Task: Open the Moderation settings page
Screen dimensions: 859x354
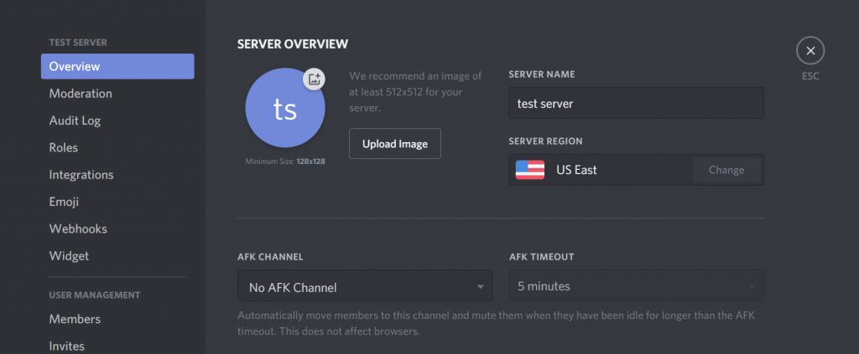Action: [81, 94]
